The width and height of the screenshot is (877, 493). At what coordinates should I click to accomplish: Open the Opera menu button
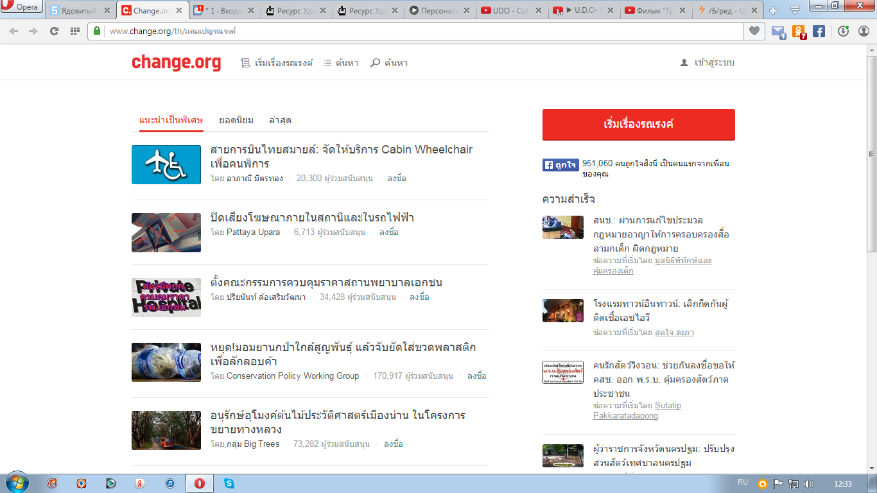click(21, 8)
